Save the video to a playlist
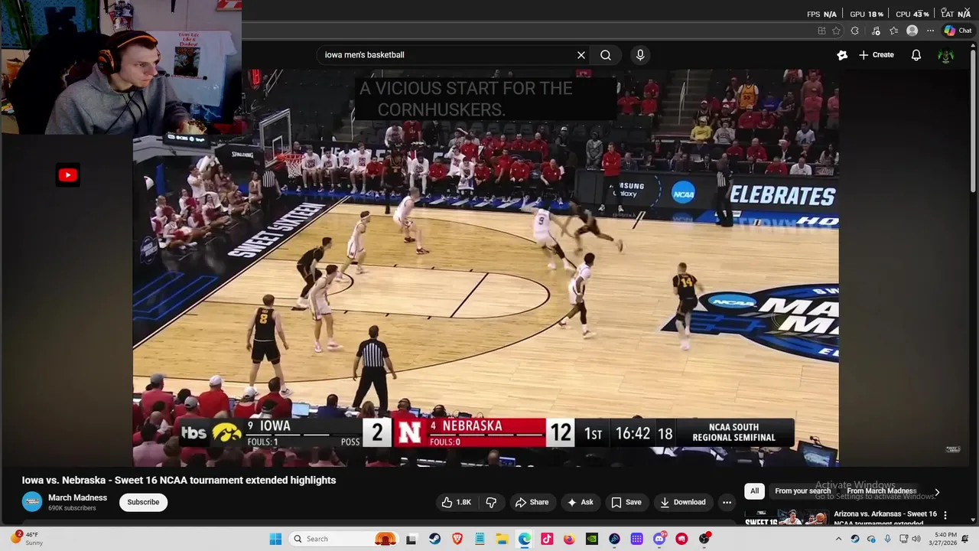The height and width of the screenshot is (551, 979). 626,502
